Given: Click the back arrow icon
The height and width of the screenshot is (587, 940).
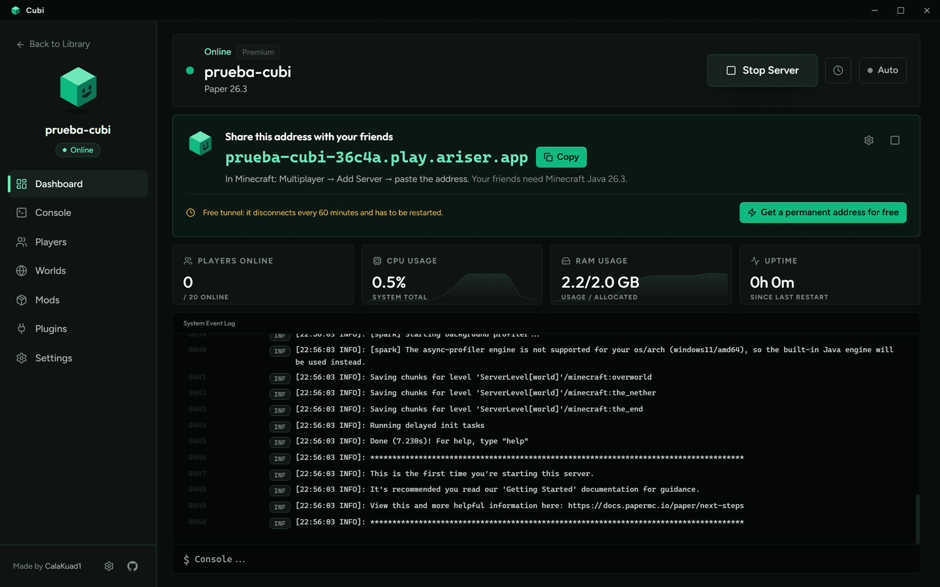Looking at the screenshot, I should coord(20,44).
